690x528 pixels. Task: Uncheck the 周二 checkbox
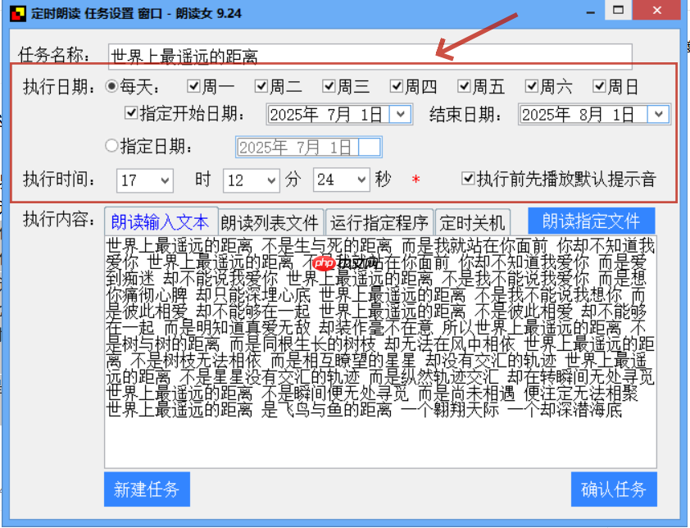tap(261, 86)
